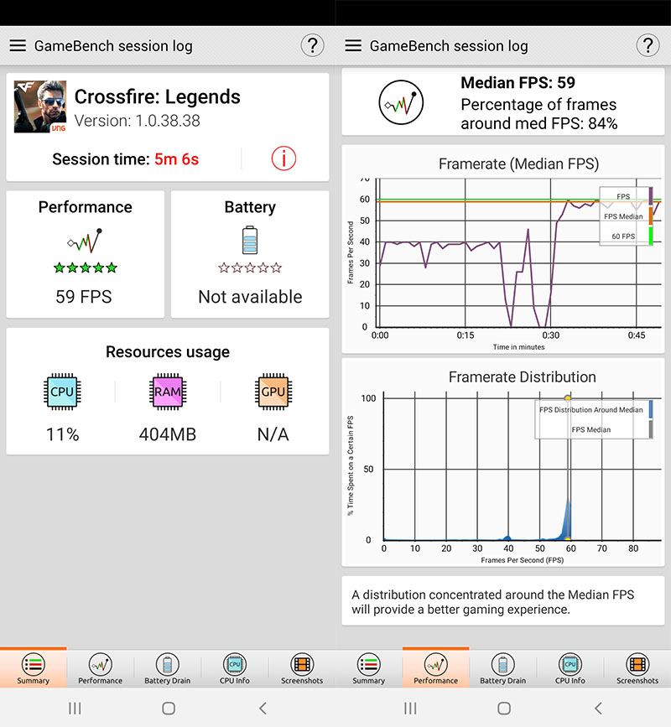Switch to Summary tab on right screen
The width and height of the screenshot is (671, 727).
pyautogui.click(x=369, y=667)
